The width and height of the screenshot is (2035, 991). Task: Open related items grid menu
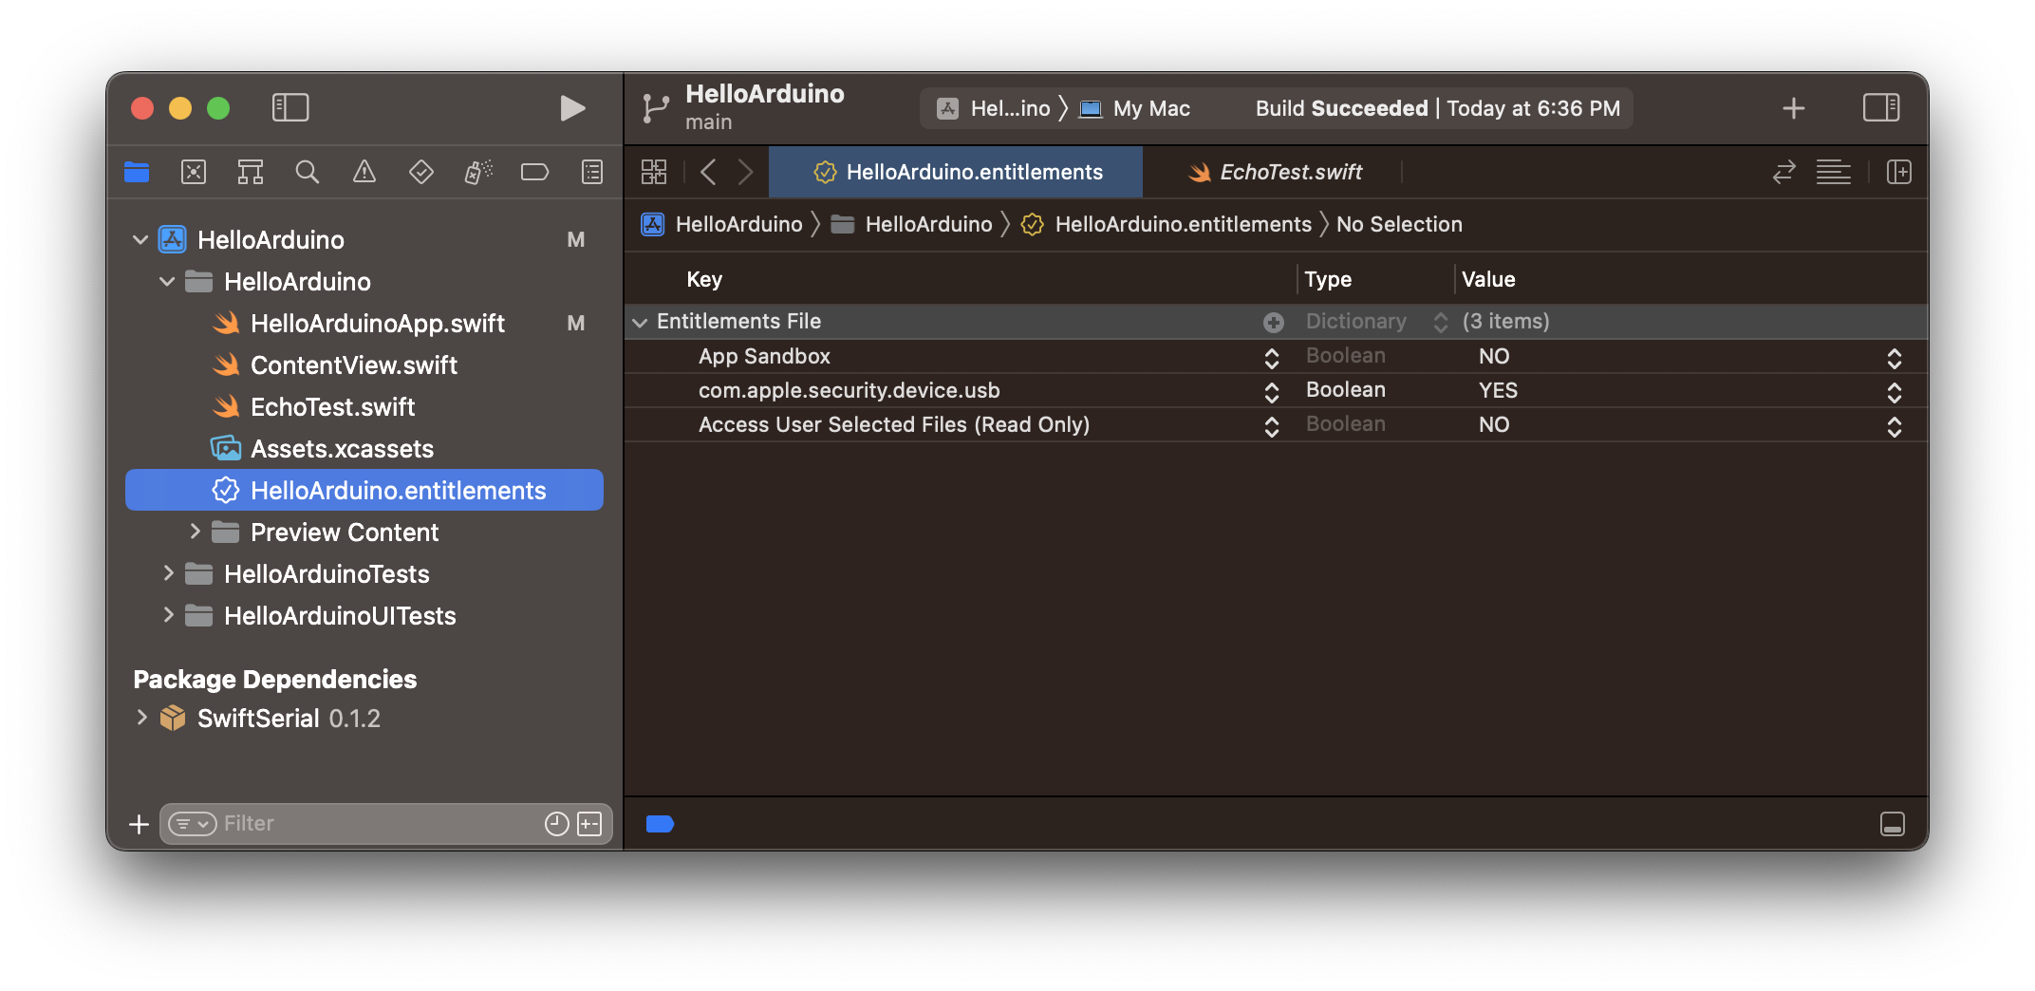[x=654, y=172]
